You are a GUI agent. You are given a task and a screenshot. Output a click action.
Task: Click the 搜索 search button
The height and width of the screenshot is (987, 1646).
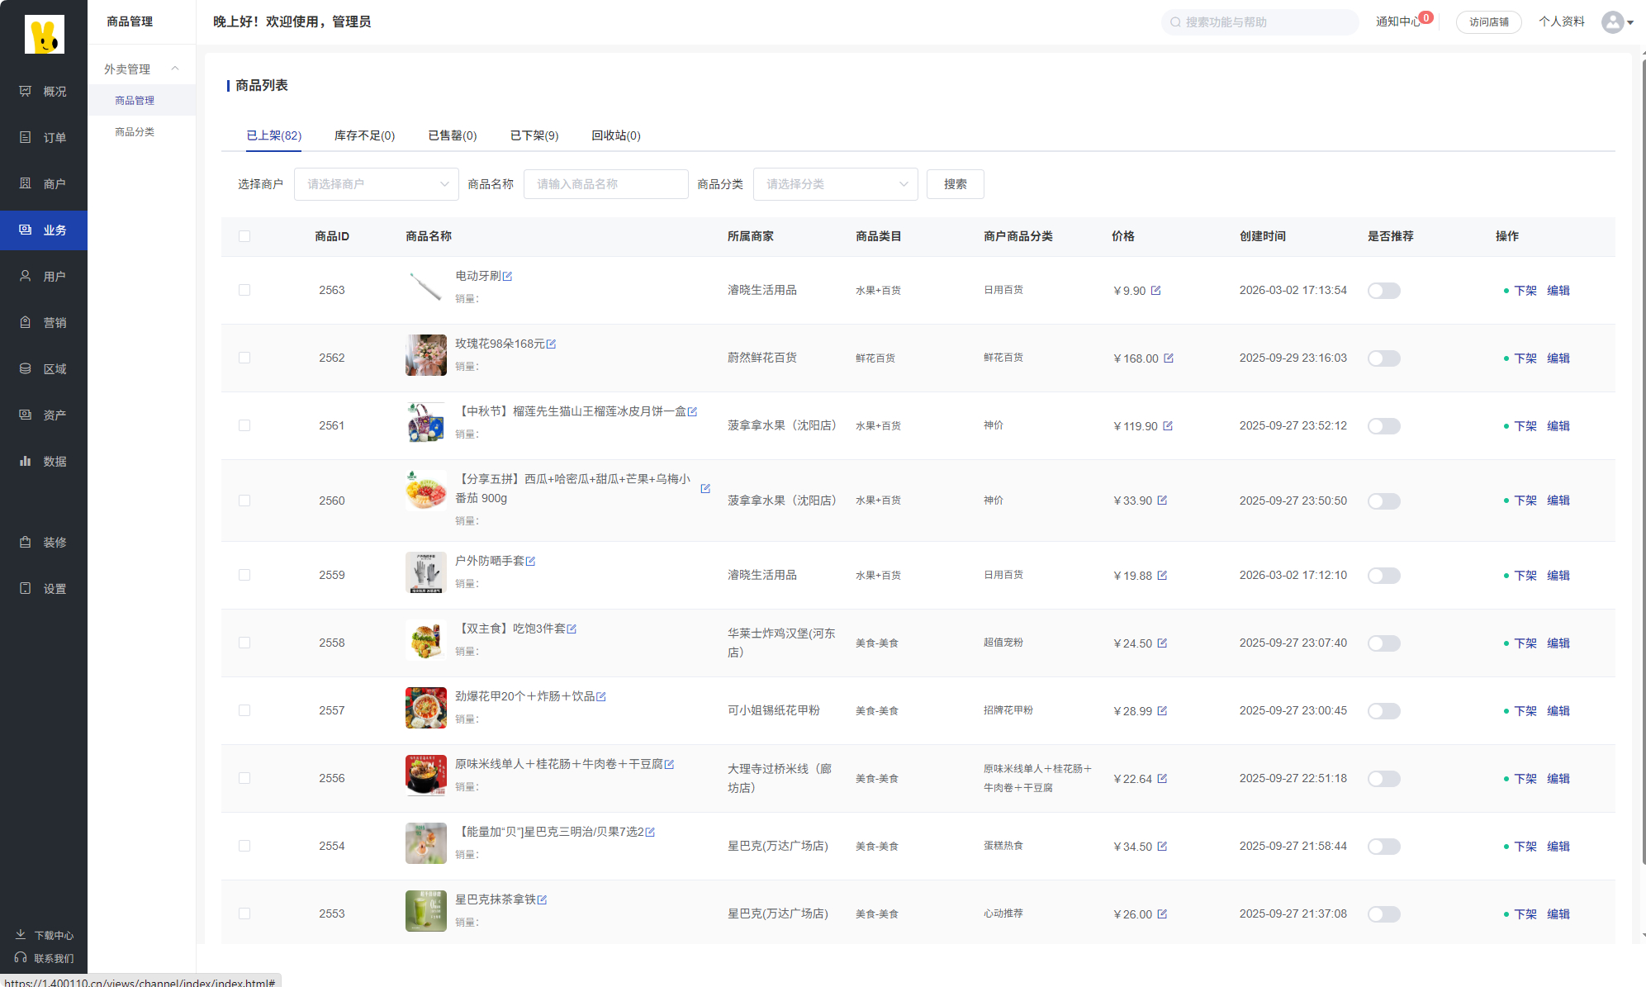point(955,183)
